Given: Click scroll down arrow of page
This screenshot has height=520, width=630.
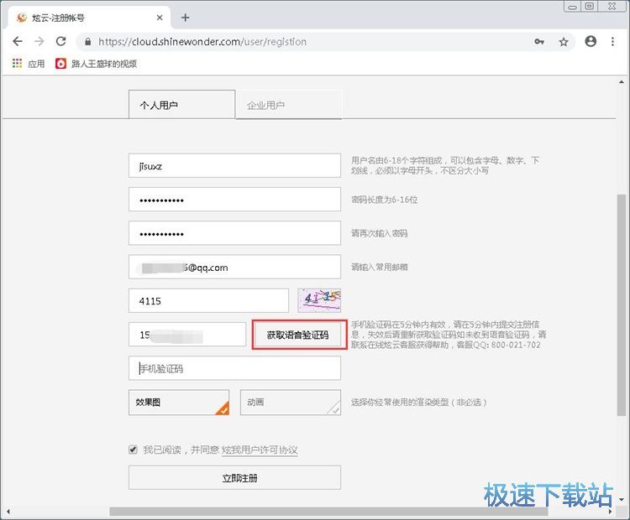Looking at the screenshot, I should [x=622, y=500].
